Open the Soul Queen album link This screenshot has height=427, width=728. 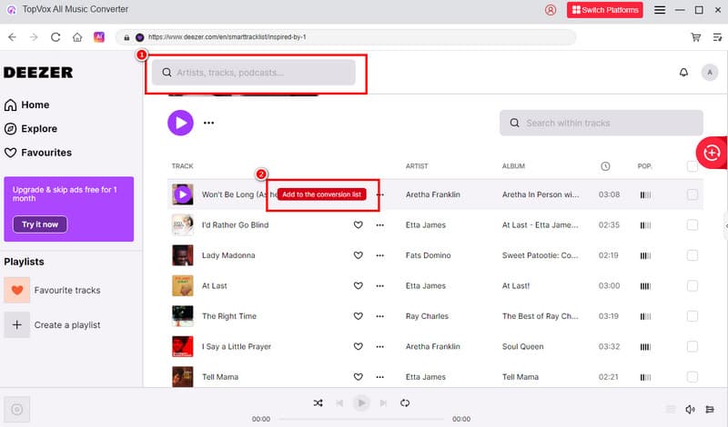(522, 346)
